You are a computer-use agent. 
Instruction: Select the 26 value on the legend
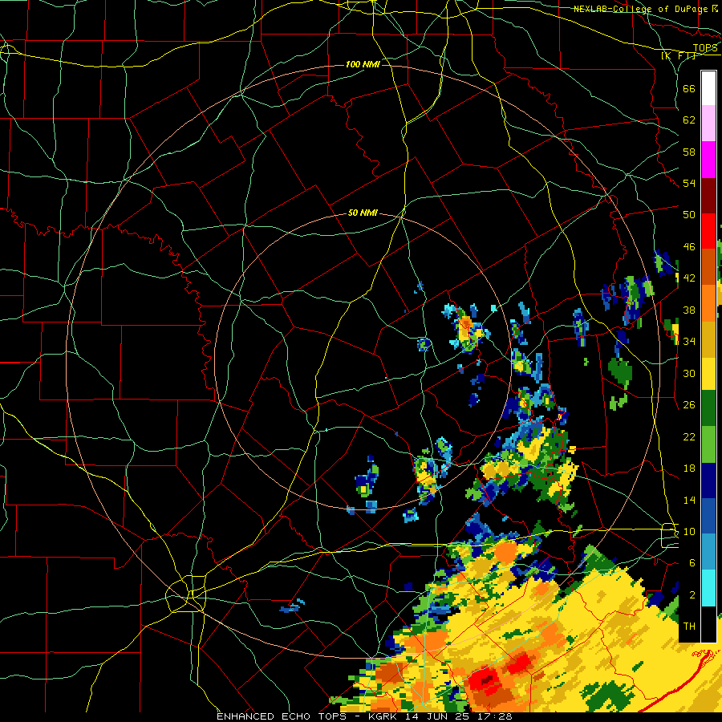click(689, 405)
